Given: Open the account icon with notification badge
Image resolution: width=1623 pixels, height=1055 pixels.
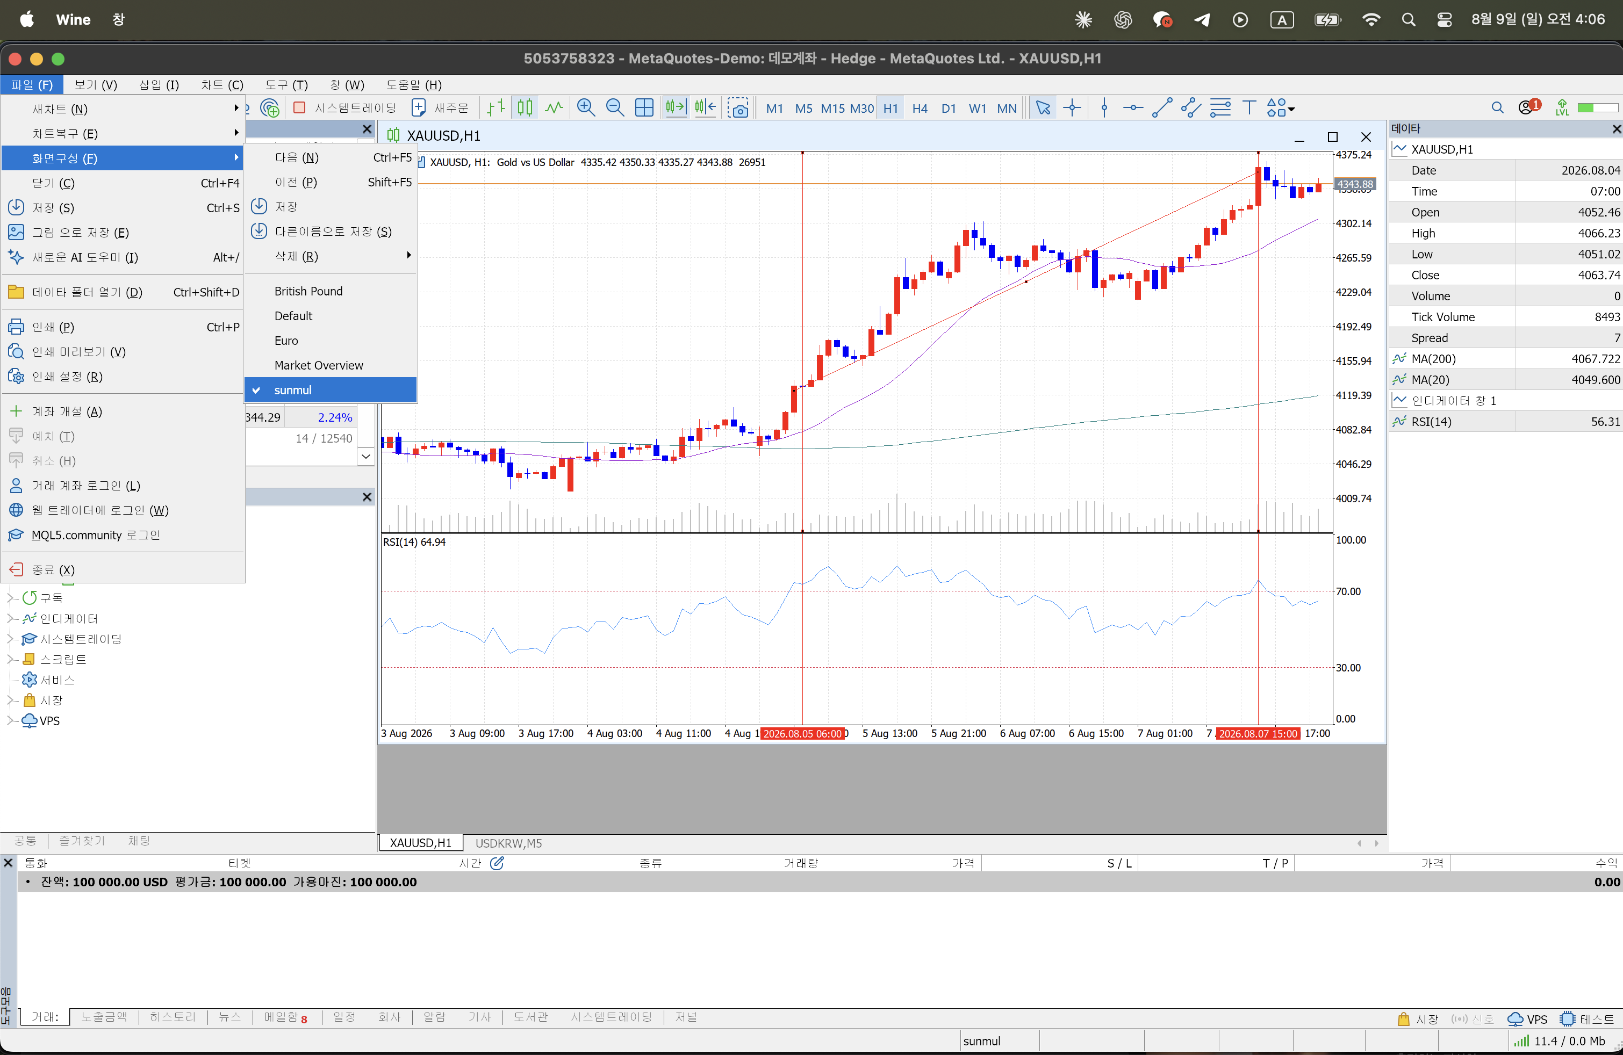Looking at the screenshot, I should [1529, 107].
